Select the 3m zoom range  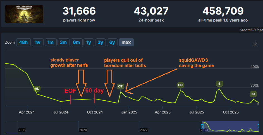coord(63,42)
